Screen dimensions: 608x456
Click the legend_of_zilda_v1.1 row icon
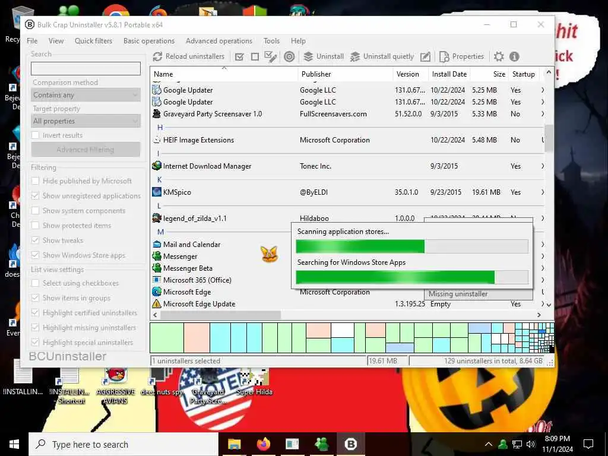click(157, 218)
